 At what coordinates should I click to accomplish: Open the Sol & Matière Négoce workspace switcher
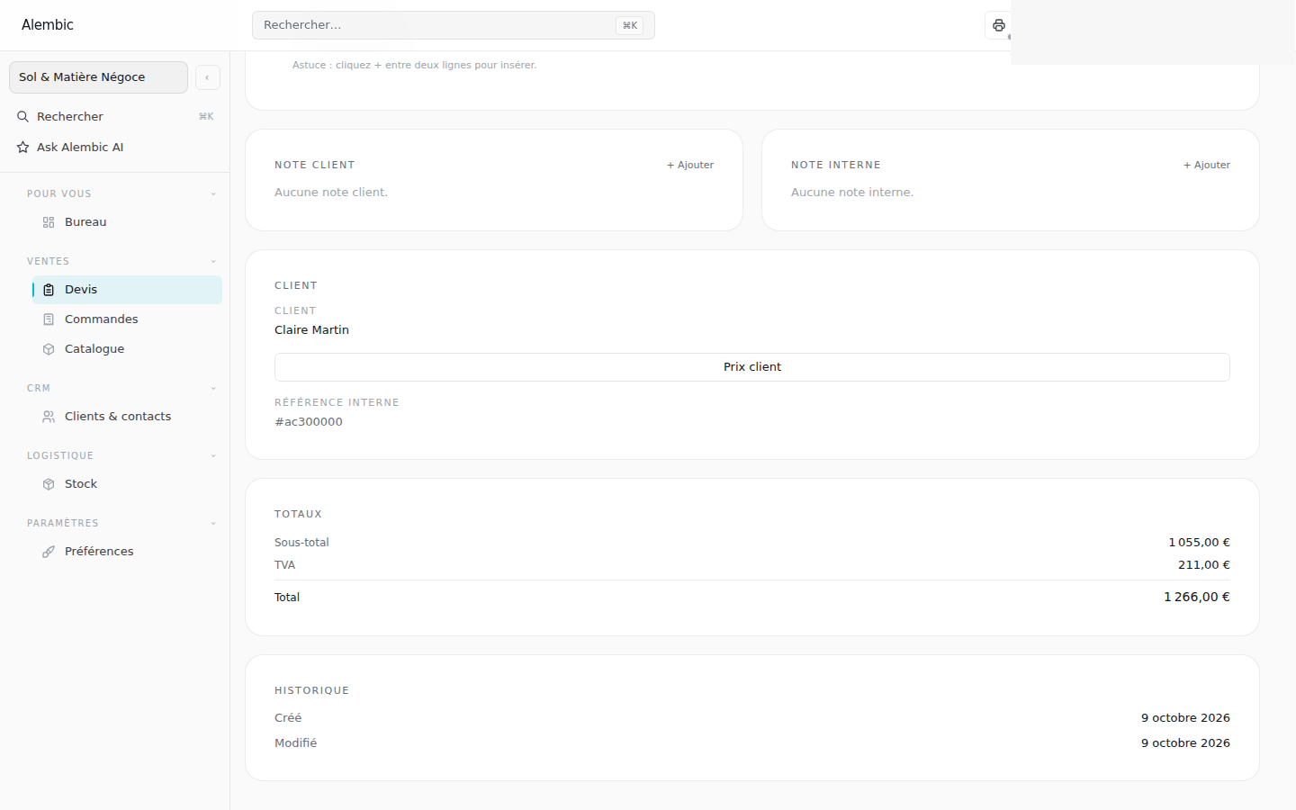[98, 77]
